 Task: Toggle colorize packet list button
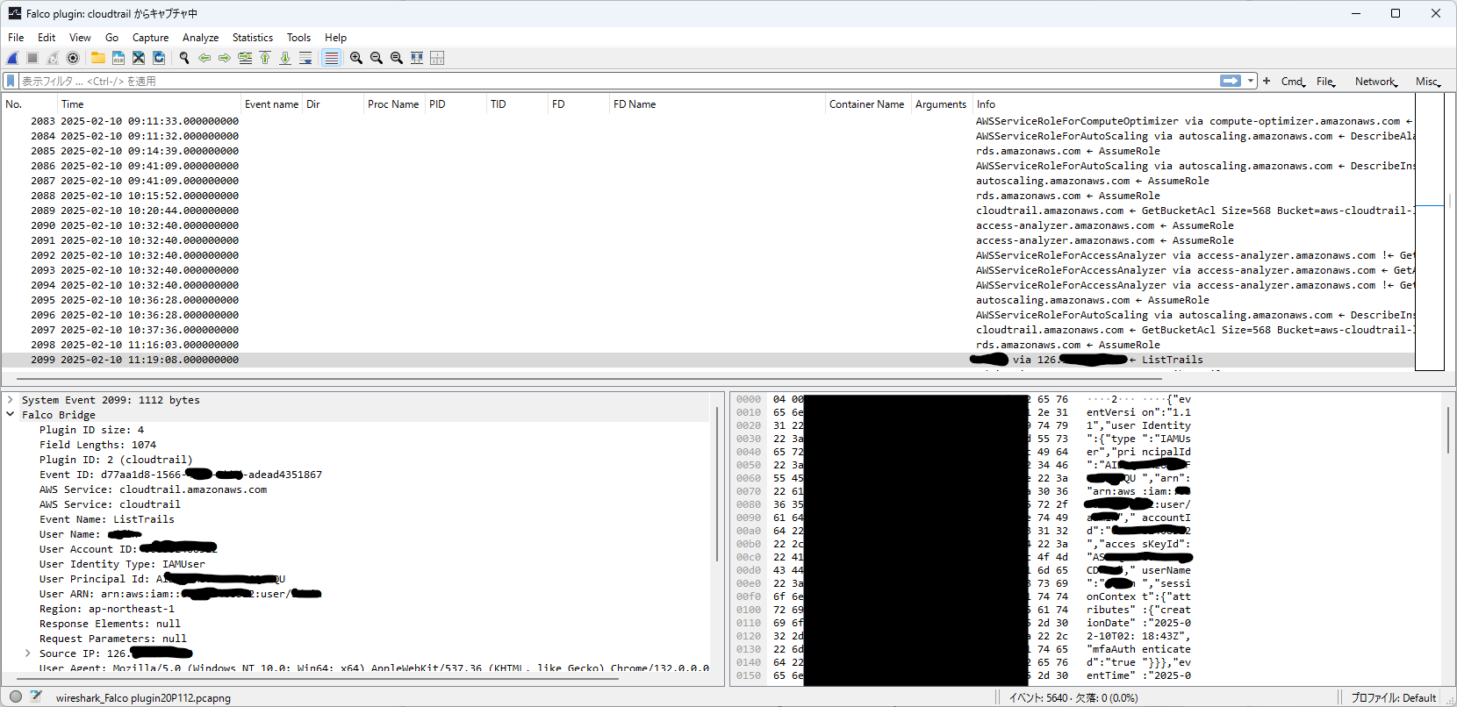coord(331,58)
